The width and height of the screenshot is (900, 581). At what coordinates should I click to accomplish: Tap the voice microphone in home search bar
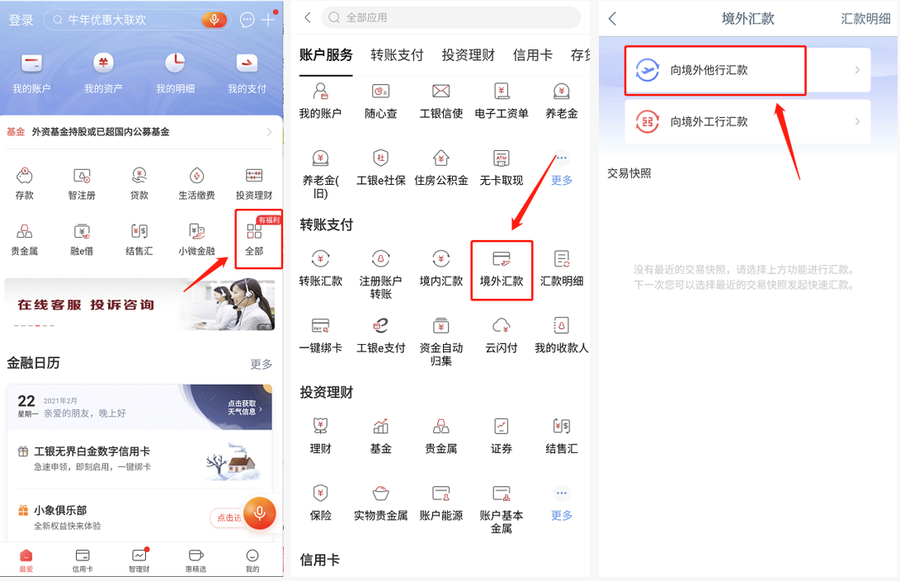click(x=214, y=20)
